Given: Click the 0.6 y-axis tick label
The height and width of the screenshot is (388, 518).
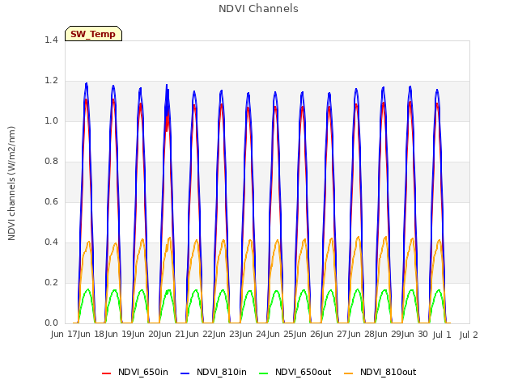Looking at the screenshot, I should pyautogui.click(x=51, y=201).
